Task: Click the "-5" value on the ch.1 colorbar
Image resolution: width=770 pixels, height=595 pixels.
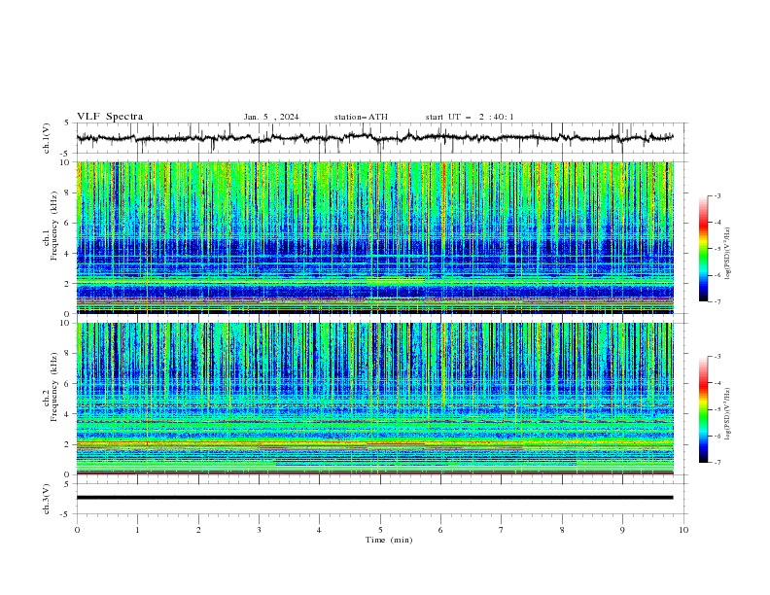Action: 717,249
